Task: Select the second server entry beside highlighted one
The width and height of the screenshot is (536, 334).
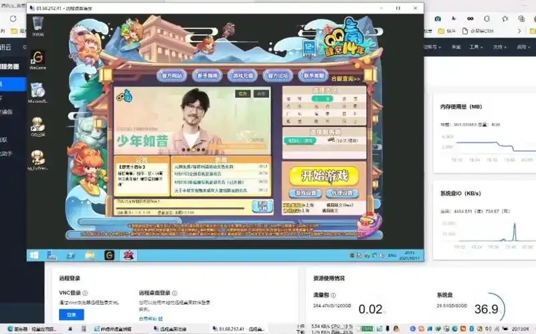Action: coord(343,140)
